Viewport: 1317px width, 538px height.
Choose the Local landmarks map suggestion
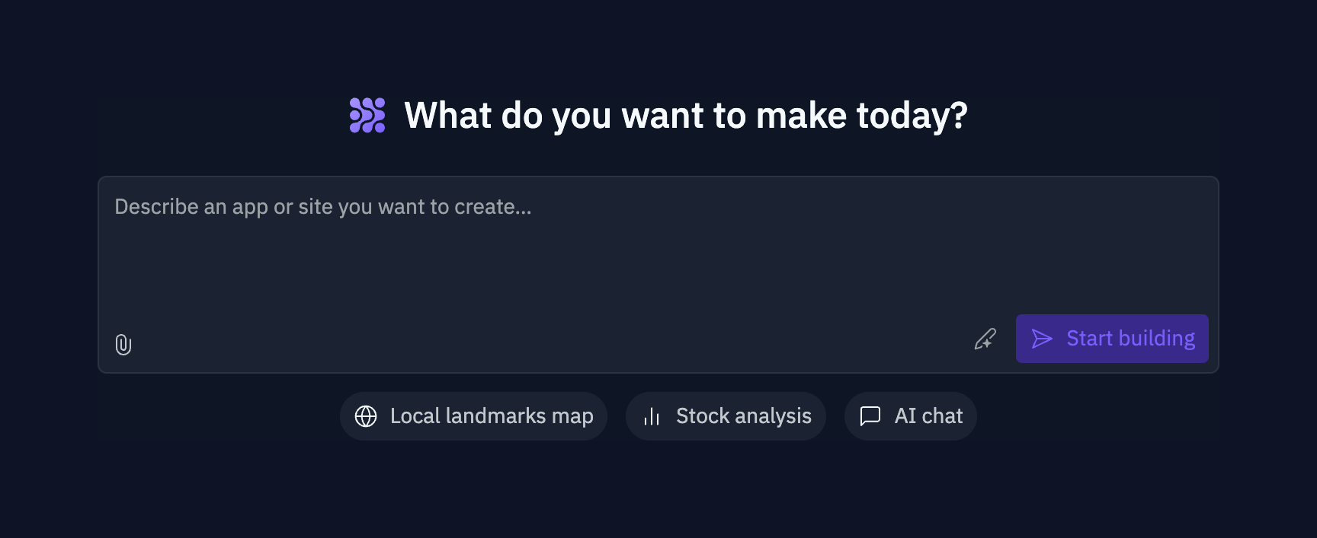pyautogui.click(x=473, y=416)
